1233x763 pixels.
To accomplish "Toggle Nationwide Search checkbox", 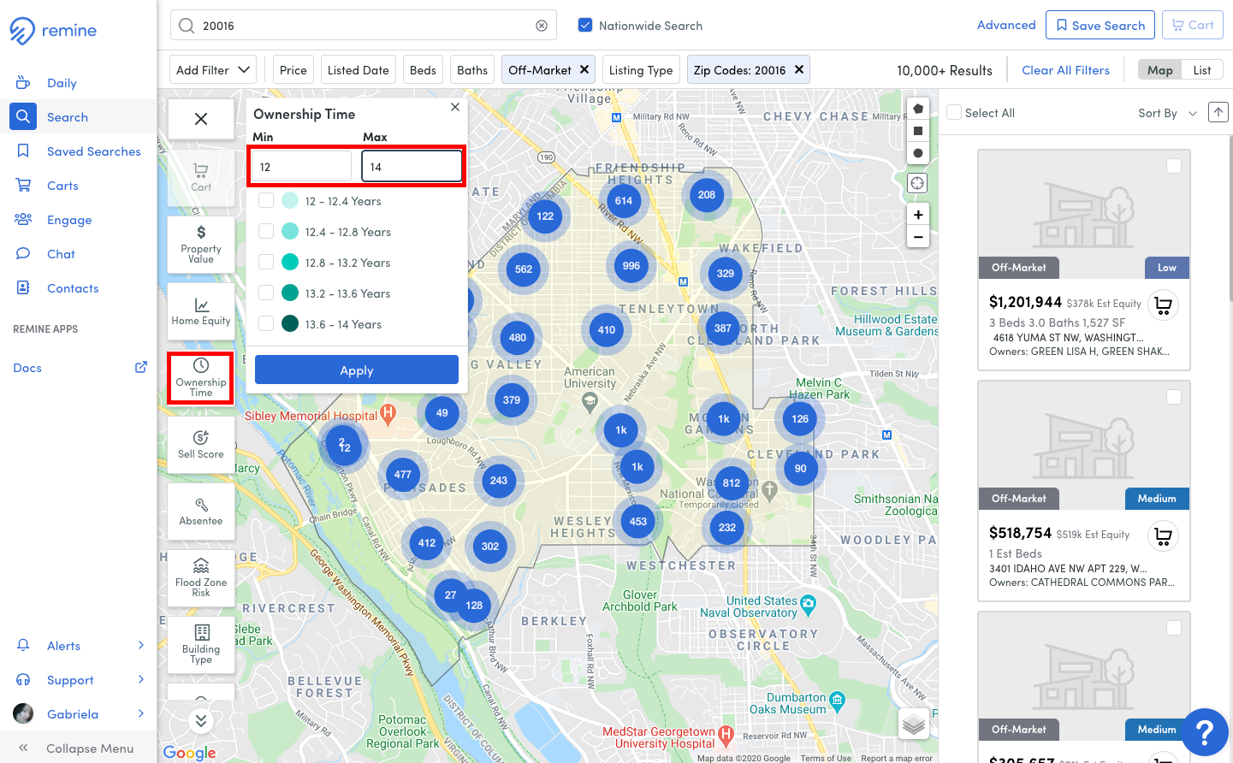I will tap(585, 25).
